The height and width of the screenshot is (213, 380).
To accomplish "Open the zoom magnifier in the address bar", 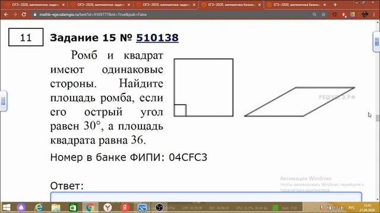I will click(x=314, y=14).
